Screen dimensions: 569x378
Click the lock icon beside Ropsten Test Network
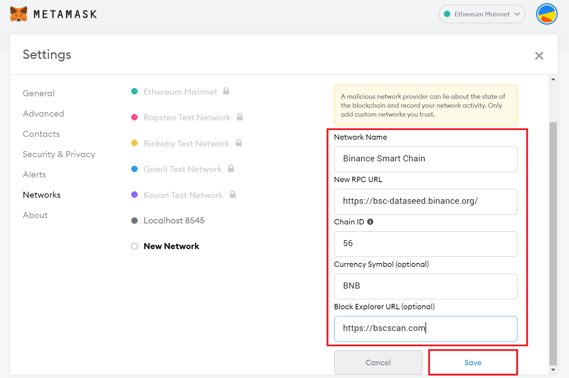240,117
